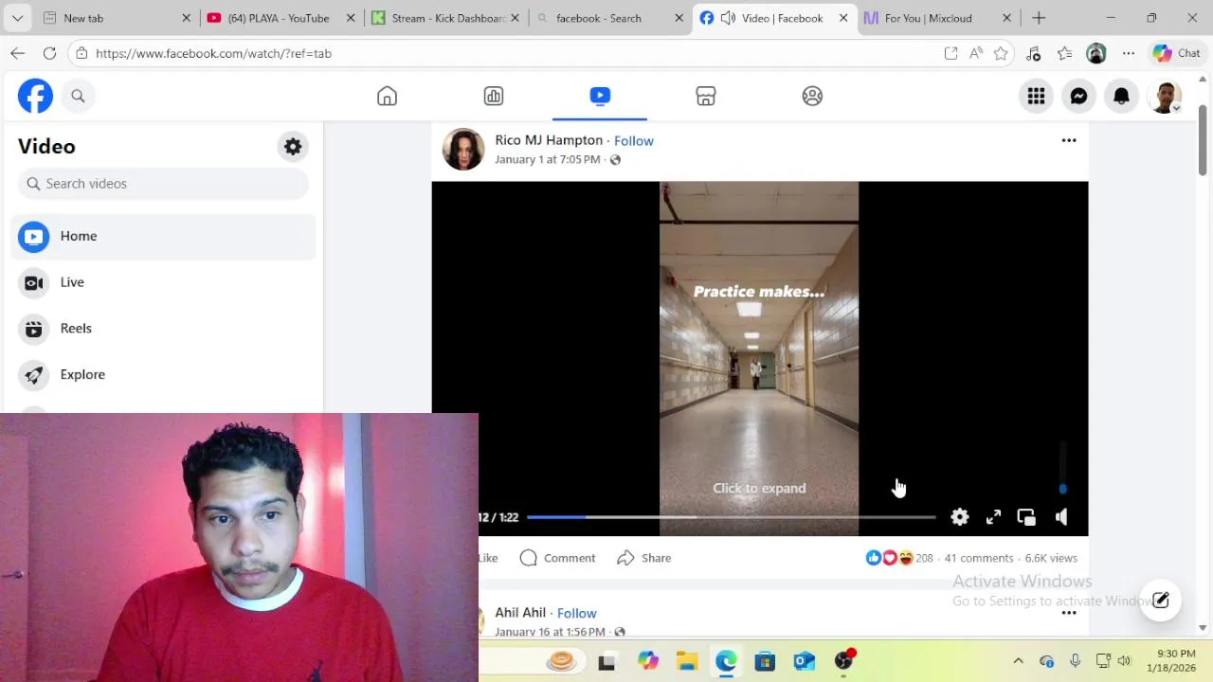Open the page-as-app icon in address bar
Screen dimensions: 1213x682
(x=950, y=54)
